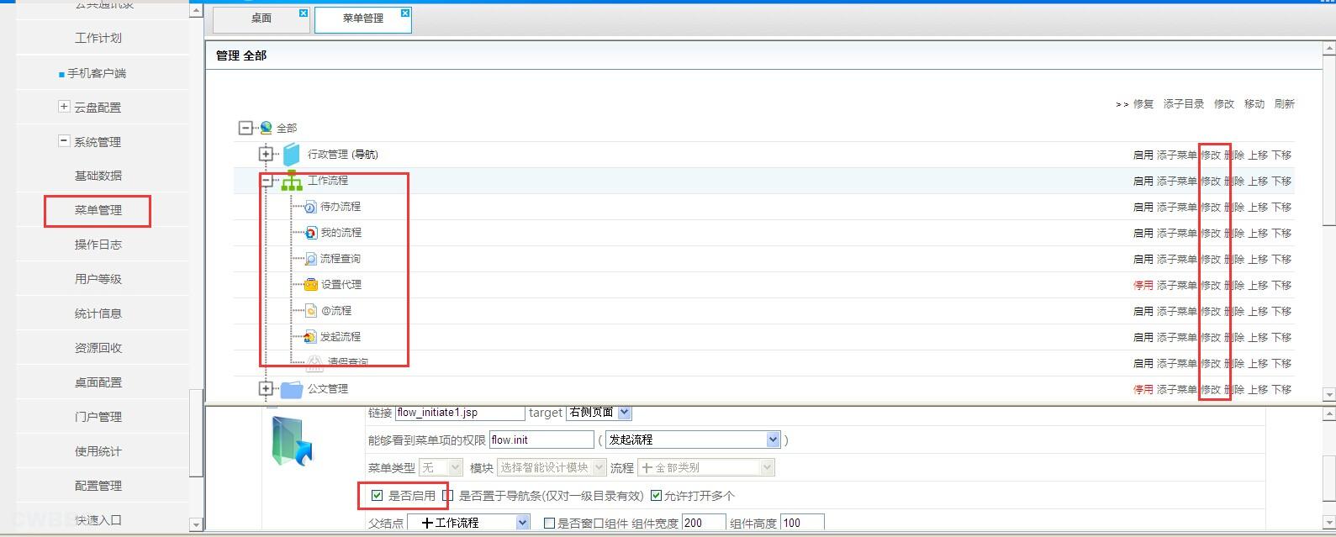Click 停用 in the 设置代理 row
Viewport: 1336px width, 537px height.
coord(1143,286)
